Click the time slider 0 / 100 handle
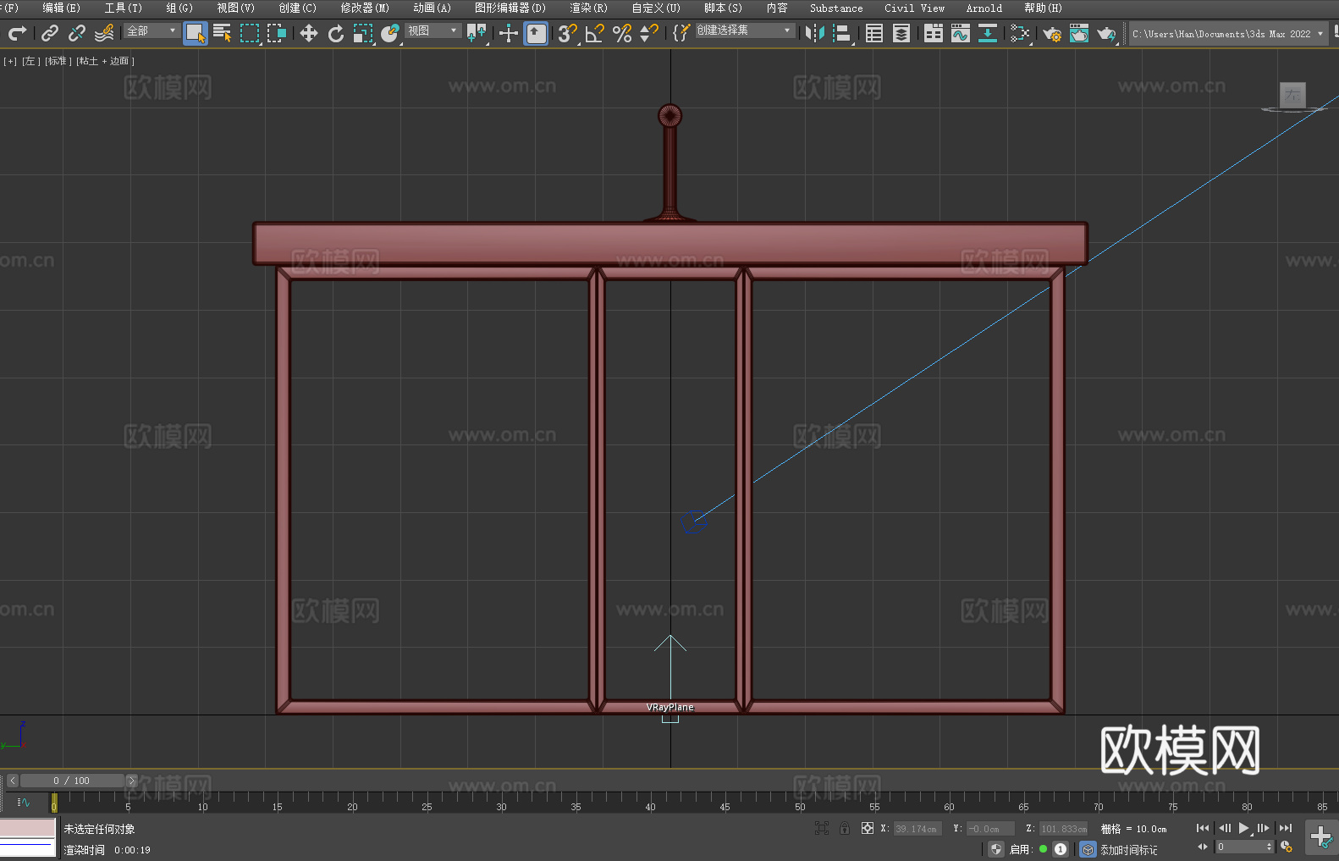1339x861 pixels. click(72, 781)
